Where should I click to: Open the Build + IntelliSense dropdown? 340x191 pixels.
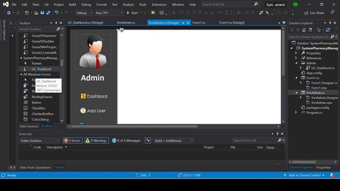(x=174, y=141)
